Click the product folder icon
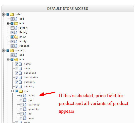 click(12, 50)
